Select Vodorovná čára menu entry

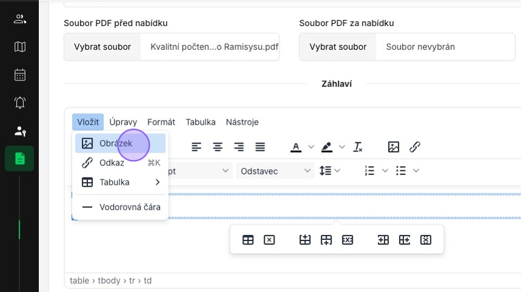[x=121, y=207]
